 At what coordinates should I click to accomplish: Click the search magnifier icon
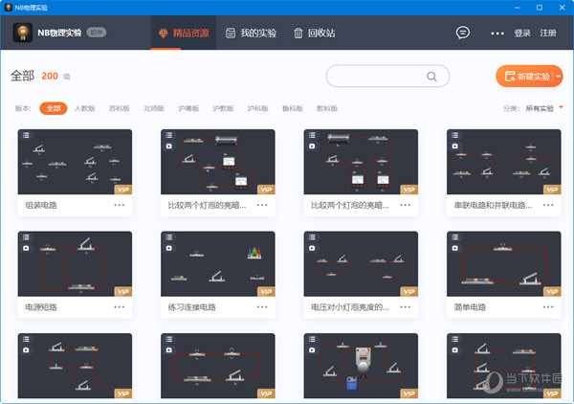click(432, 77)
